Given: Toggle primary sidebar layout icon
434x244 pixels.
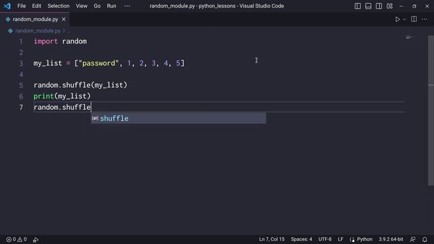Looking at the screenshot, I should (x=357, y=6).
